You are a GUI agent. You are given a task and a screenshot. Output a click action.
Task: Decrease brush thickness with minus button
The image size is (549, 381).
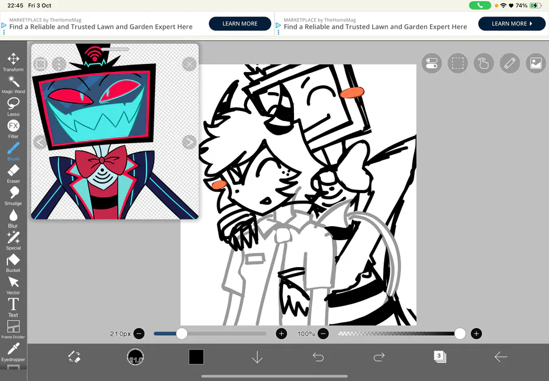point(139,334)
